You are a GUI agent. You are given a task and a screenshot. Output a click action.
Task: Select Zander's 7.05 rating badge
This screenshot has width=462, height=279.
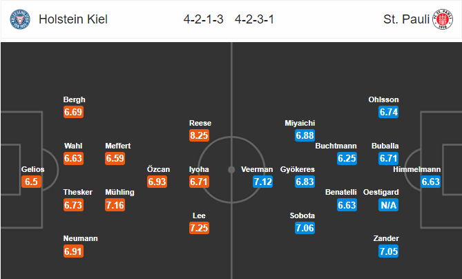[x=388, y=251]
